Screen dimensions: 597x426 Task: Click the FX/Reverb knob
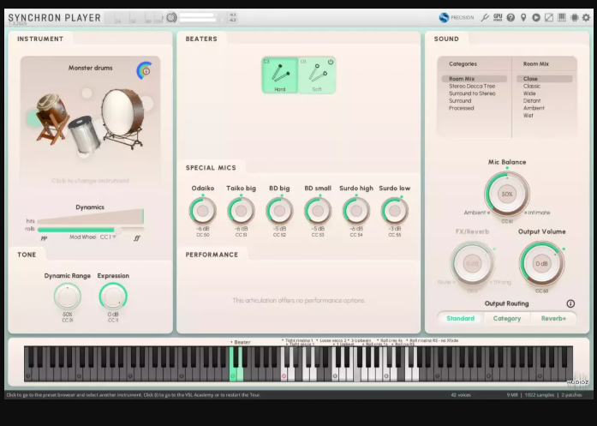click(x=472, y=263)
